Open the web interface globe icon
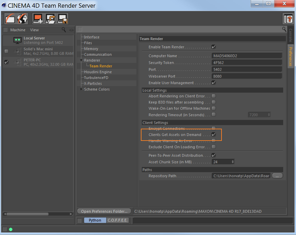This screenshot has height=235, width=296. 22,19
